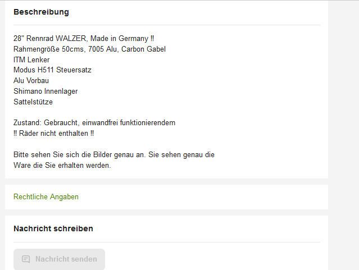The width and height of the screenshot is (359, 270).
Task: Click the 'Bitte sehen Sie sich die Bilder' line
Action: (79, 155)
